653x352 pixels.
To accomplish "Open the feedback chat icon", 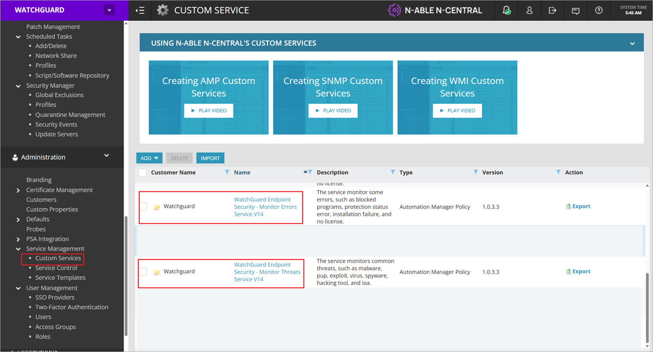I will (x=575, y=10).
